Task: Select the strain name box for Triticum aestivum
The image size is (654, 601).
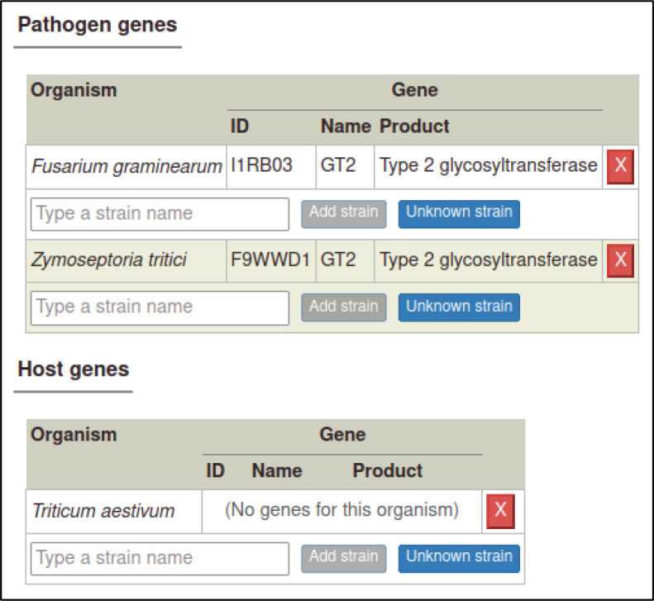Action: pos(160,559)
